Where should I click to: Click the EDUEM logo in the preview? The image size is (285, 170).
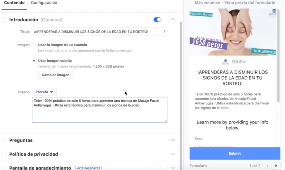(x=225, y=62)
